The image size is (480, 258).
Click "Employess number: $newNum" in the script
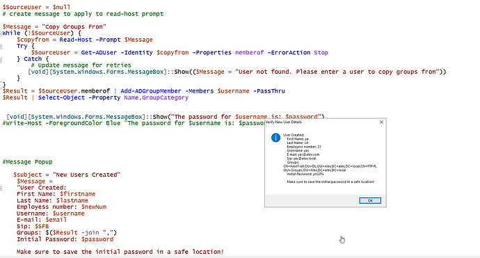pyautogui.click(x=61, y=207)
